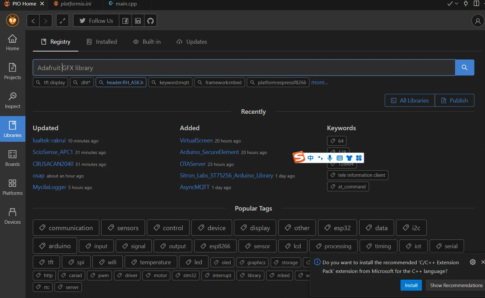The width and height of the screenshot is (485, 298).
Task: Select the platform:espressif8266 search suggestion
Action: click(278, 82)
